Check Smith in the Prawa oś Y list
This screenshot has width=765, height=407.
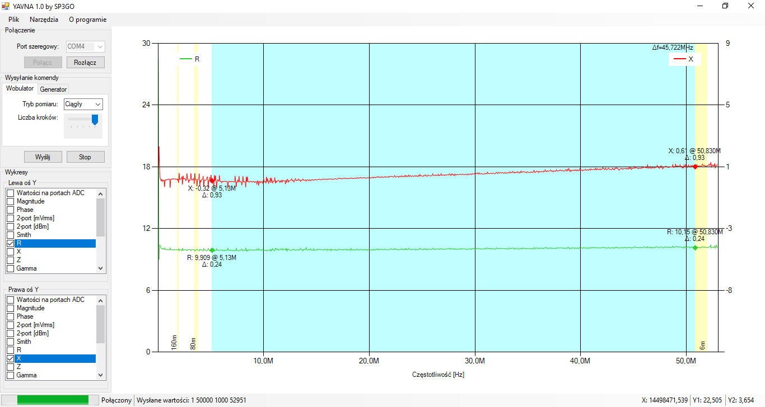click(x=10, y=342)
